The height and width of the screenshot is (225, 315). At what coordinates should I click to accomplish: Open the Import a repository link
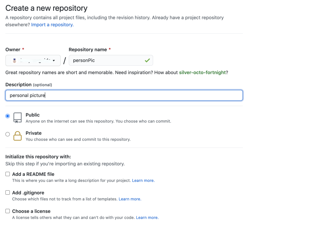click(x=52, y=25)
